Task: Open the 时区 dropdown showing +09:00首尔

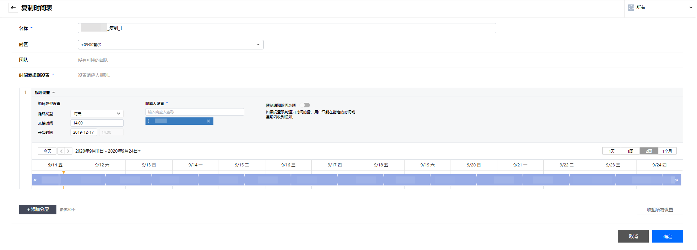Action: pyautogui.click(x=170, y=45)
